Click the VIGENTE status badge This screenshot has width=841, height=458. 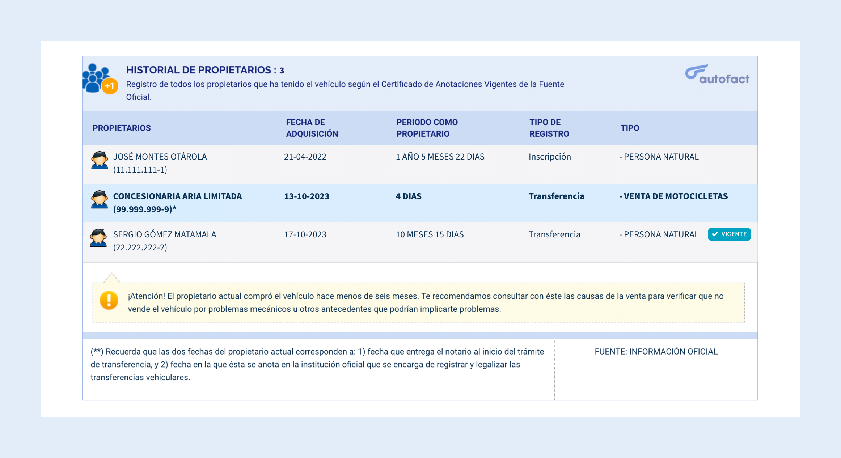coord(729,234)
